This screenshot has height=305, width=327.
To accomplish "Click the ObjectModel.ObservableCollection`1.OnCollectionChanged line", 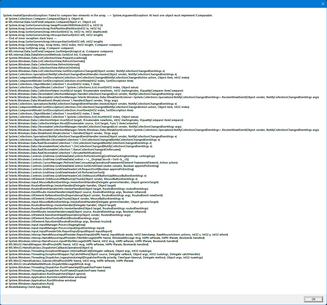I will click(83, 140).
